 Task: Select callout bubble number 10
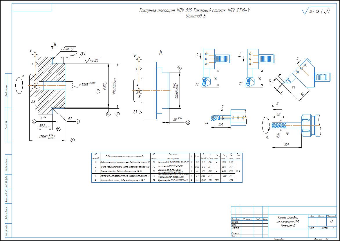coord(72,140)
